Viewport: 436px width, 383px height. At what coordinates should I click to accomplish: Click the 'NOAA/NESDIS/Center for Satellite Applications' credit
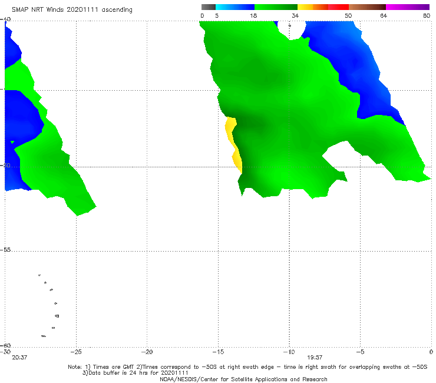(243, 379)
